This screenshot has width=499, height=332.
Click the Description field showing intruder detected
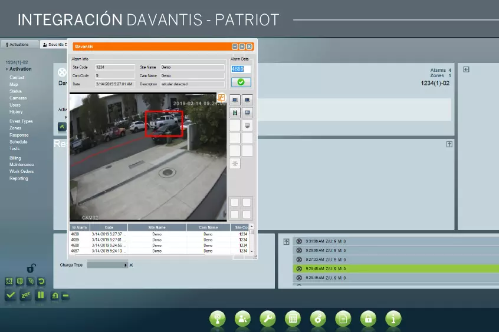click(x=192, y=84)
